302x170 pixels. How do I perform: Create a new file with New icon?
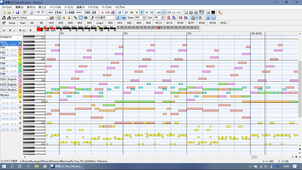(4, 12)
